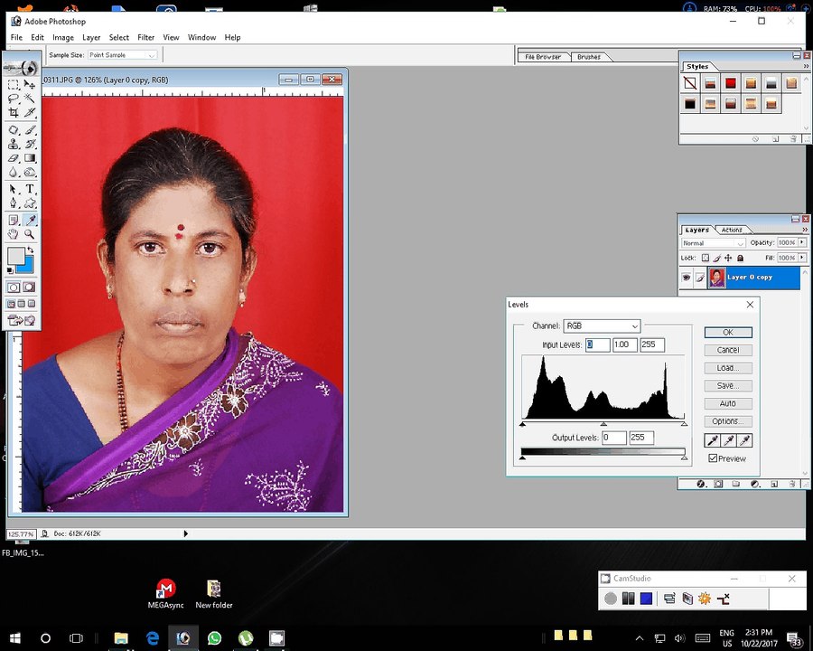Click OK in the Levels dialog
The width and height of the screenshot is (813, 651).
click(728, 332)
